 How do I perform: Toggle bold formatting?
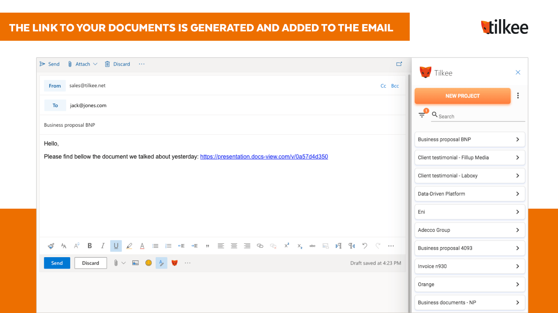[90, 246]
